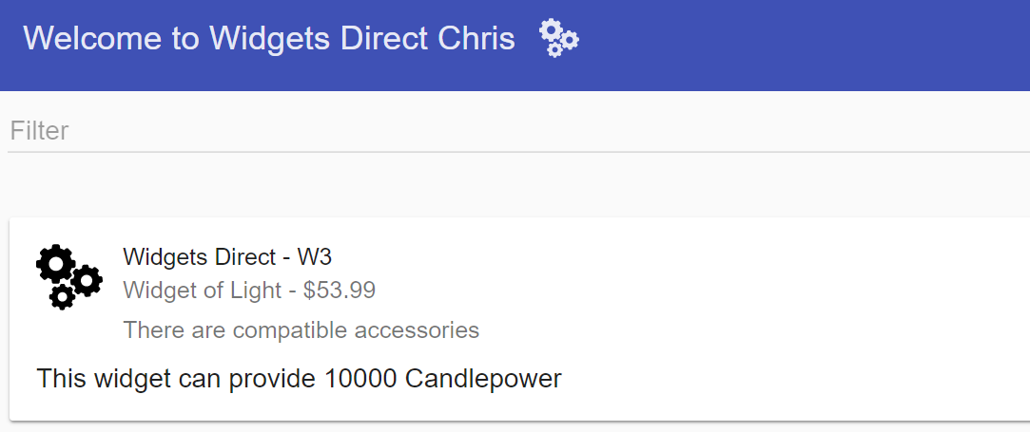Select the Widgets Direct - W3 card title
This screenshot has height=432, width=1030.
coord(227,256)
